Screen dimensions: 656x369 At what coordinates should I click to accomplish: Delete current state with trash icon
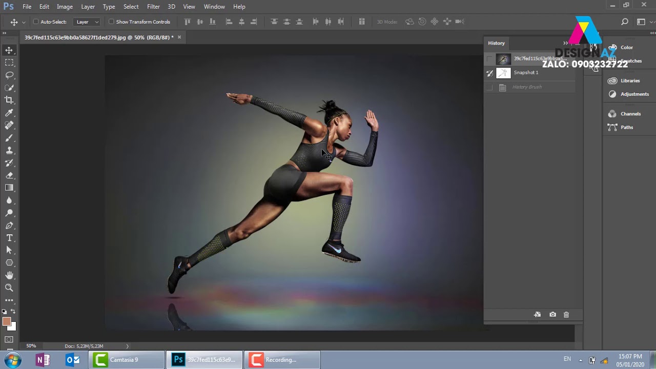566,314
